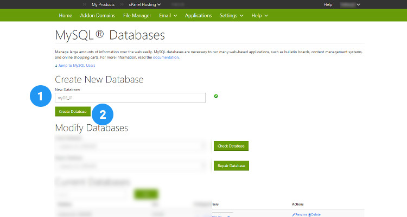Click the down arrow icon before Jump to MySQL Users
407x217 pixels.
click(56, 66)
